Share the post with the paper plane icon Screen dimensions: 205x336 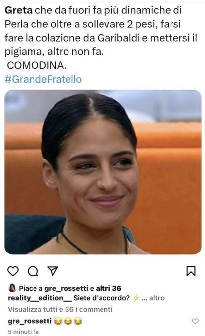[53, 271]
